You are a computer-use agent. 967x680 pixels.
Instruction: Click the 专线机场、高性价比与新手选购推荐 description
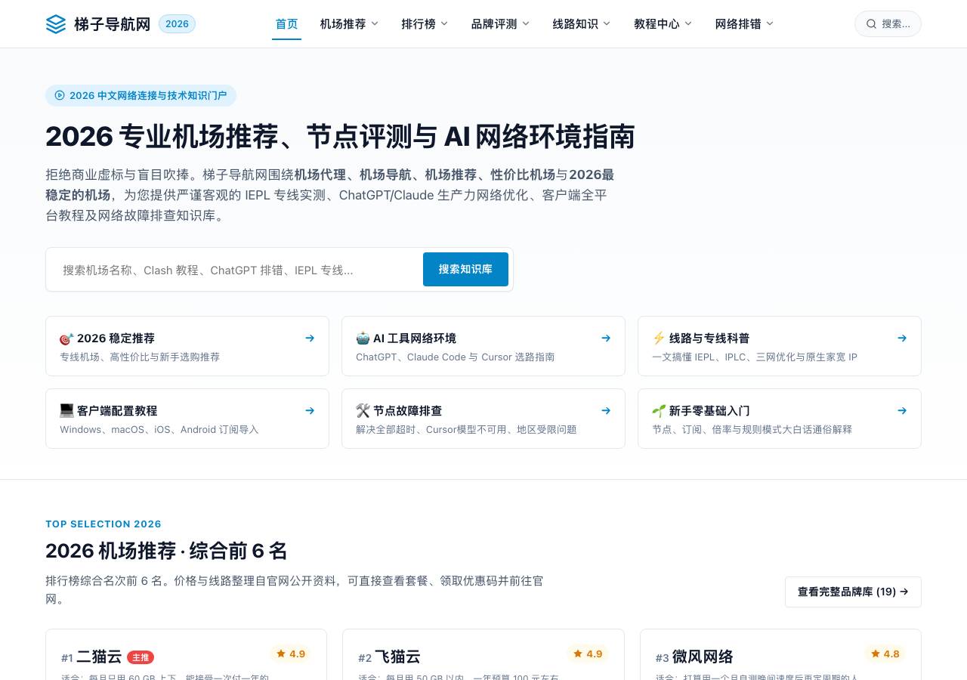coord(140,357)
